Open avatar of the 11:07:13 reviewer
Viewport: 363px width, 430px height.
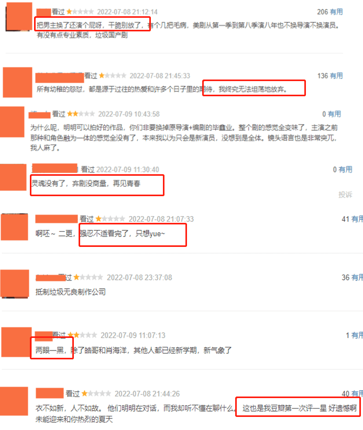click(x=16, y=342)
